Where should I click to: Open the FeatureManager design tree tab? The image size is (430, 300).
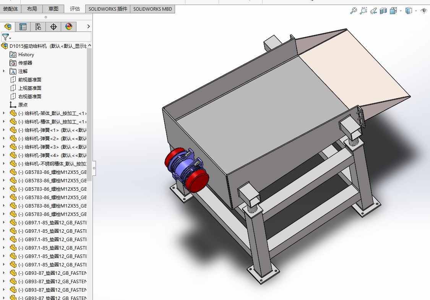pyautogui.click(x=8, y=27)
